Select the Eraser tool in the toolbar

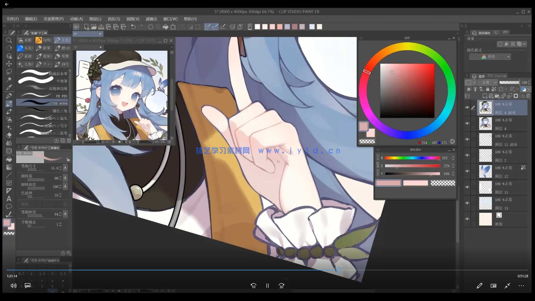pos(9,135)
